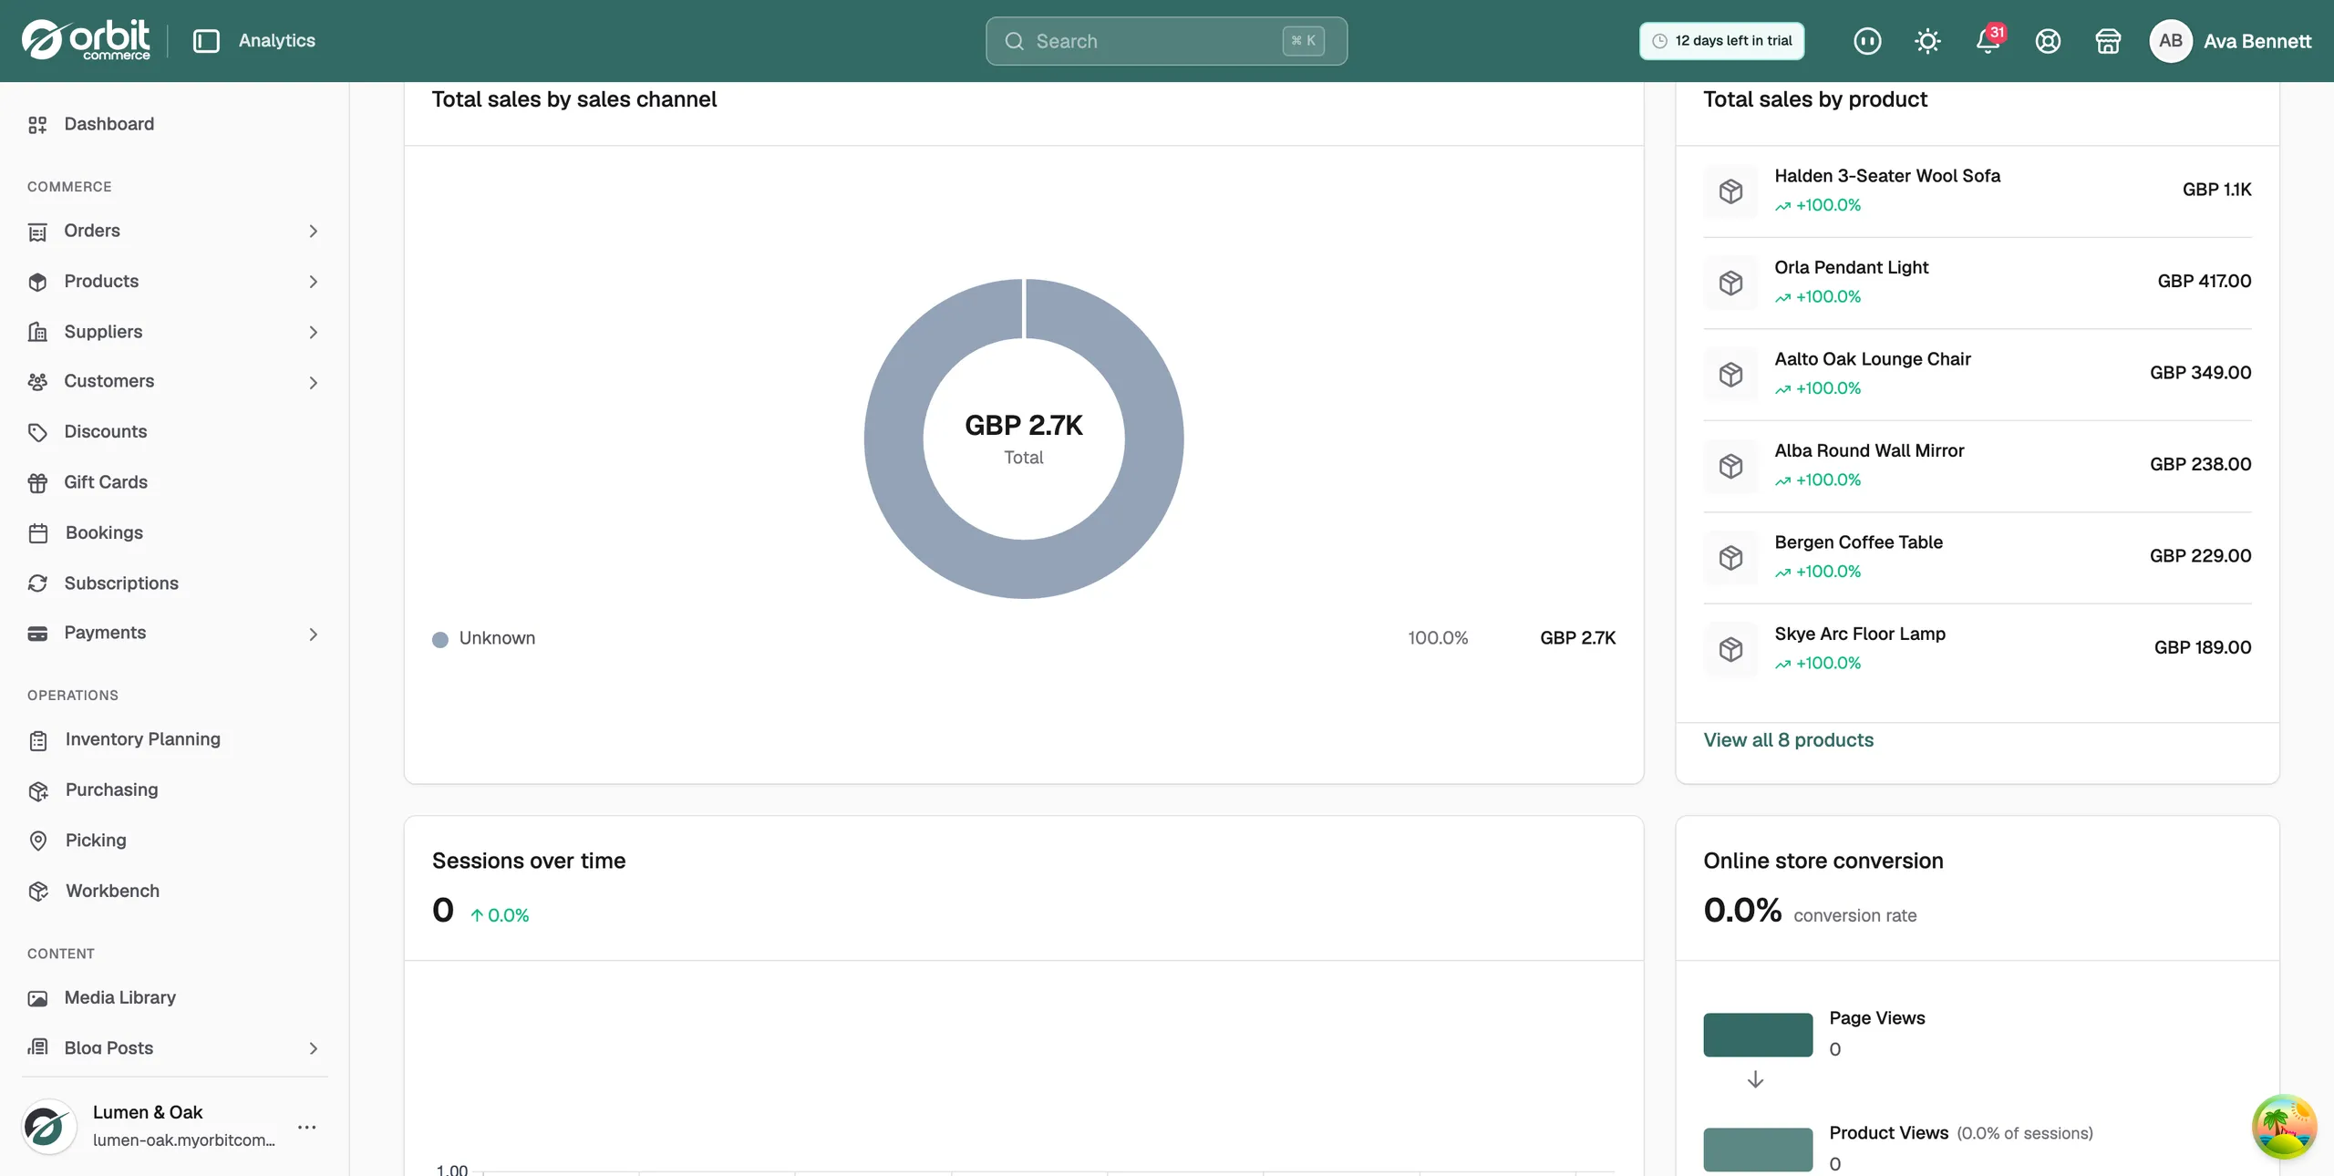Viewport: 2334px width, 1176px height.
Task: Click the Skye Arc Floor Lamp product icon
Action: click(x=1730, y=649)
